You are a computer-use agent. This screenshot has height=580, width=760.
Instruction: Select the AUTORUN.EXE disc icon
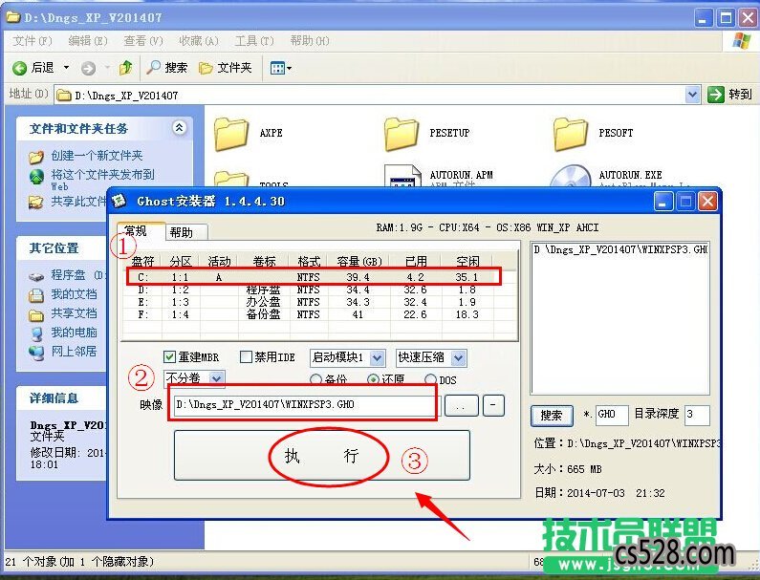point(571,176)
